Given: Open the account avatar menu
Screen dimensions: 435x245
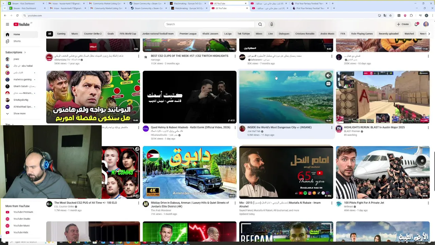Looking at the screenshot, I should pos(426,24).
